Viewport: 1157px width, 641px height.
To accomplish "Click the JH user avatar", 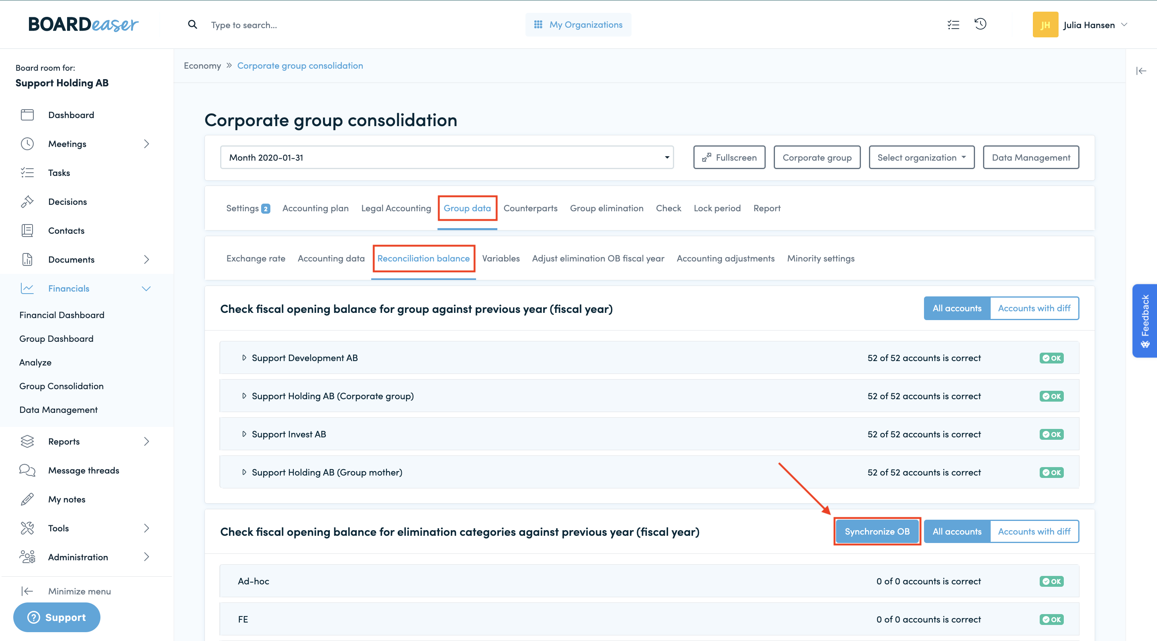I will click(x=1045, y=24).
